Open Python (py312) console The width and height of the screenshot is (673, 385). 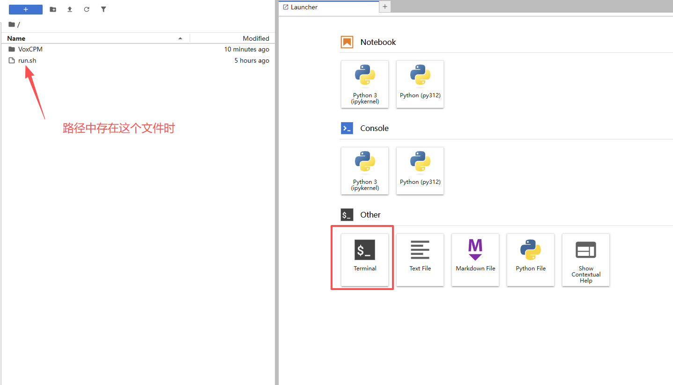pos(420,171)
